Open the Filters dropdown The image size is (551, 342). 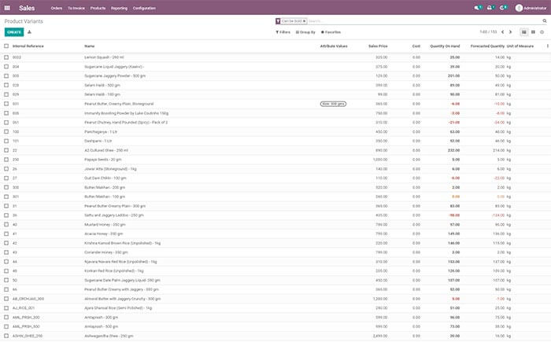click(283, 32)
